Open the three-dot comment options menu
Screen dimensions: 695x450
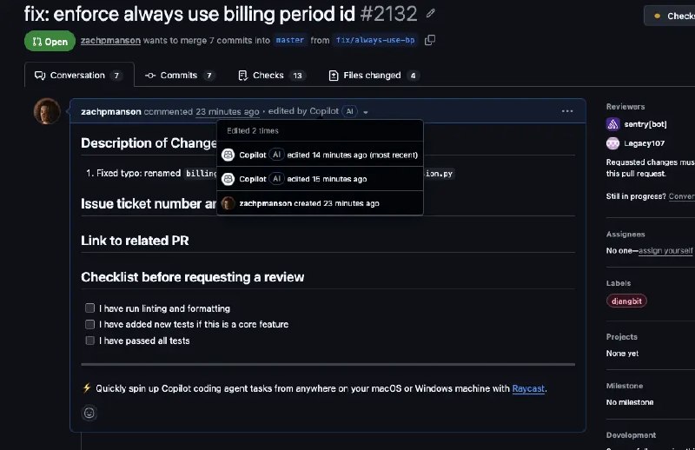pos(567,111)
